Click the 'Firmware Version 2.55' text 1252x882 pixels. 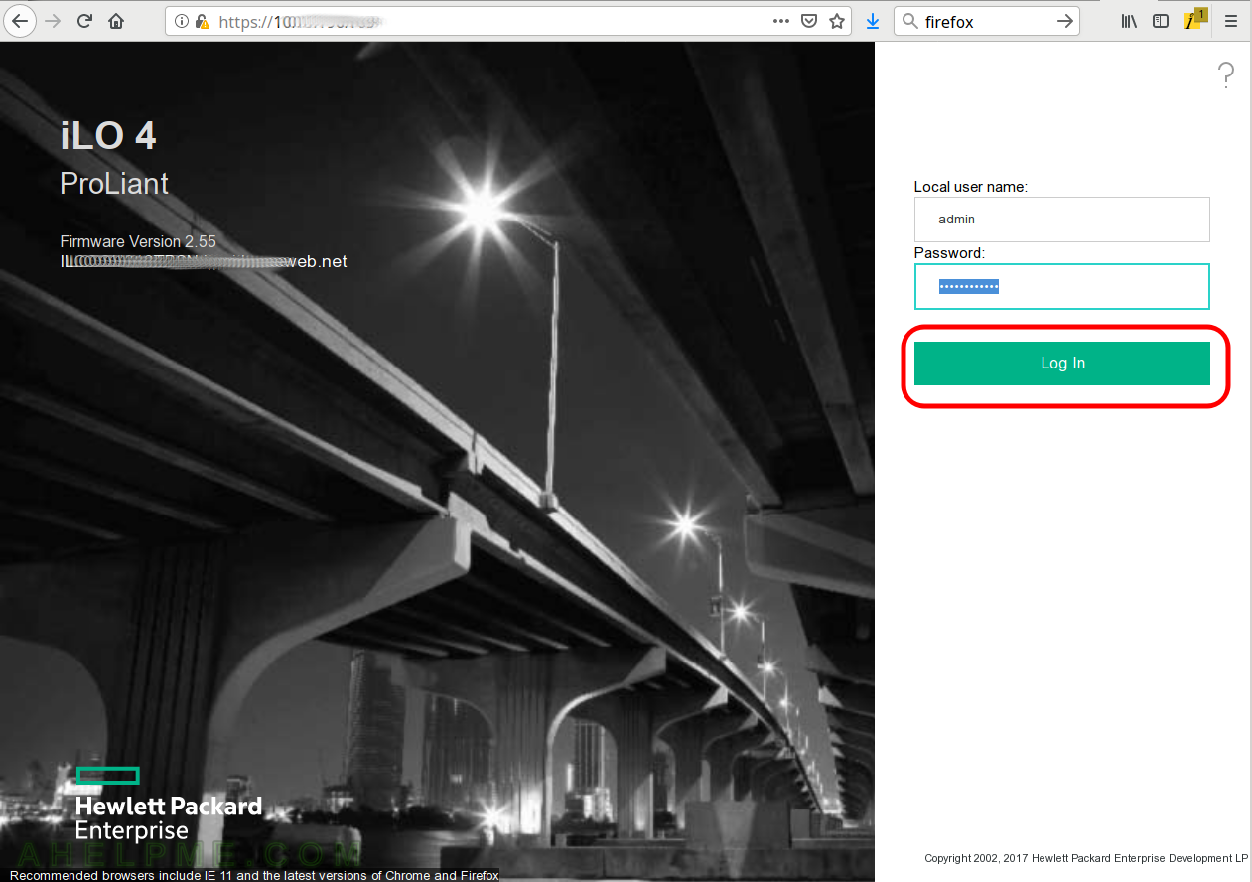pyautogui.click(x=138, y=241)
